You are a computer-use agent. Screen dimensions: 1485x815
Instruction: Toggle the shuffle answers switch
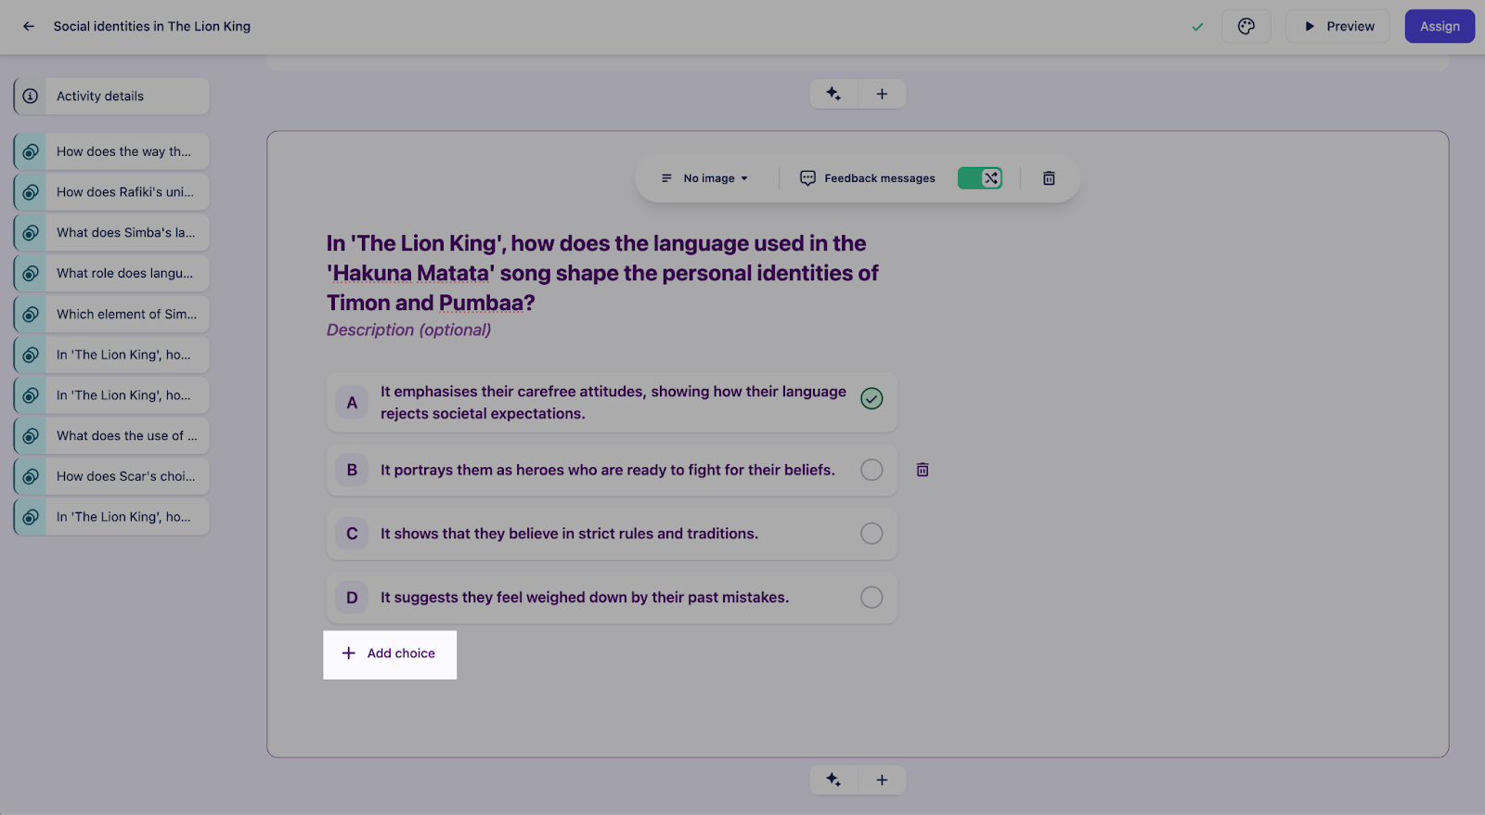tap(980, 178)
